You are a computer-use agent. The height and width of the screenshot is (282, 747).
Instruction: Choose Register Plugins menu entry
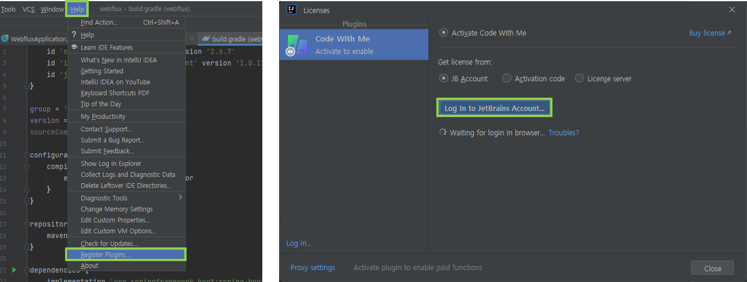pos(126,255)
